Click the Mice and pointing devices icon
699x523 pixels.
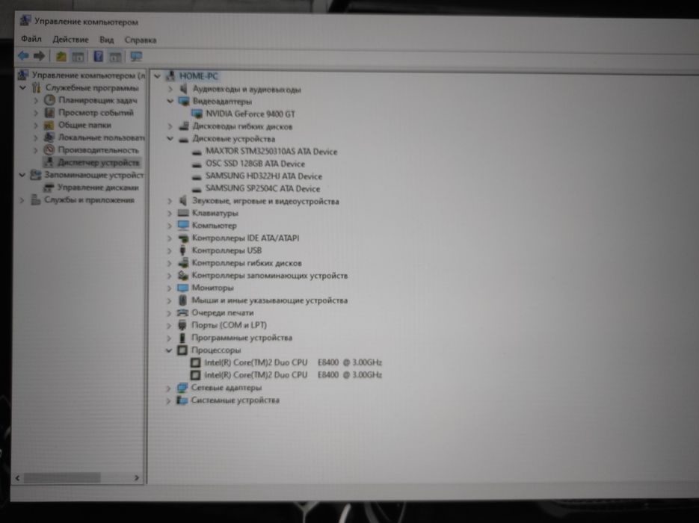pyautogui.click(x=182, y=300)
